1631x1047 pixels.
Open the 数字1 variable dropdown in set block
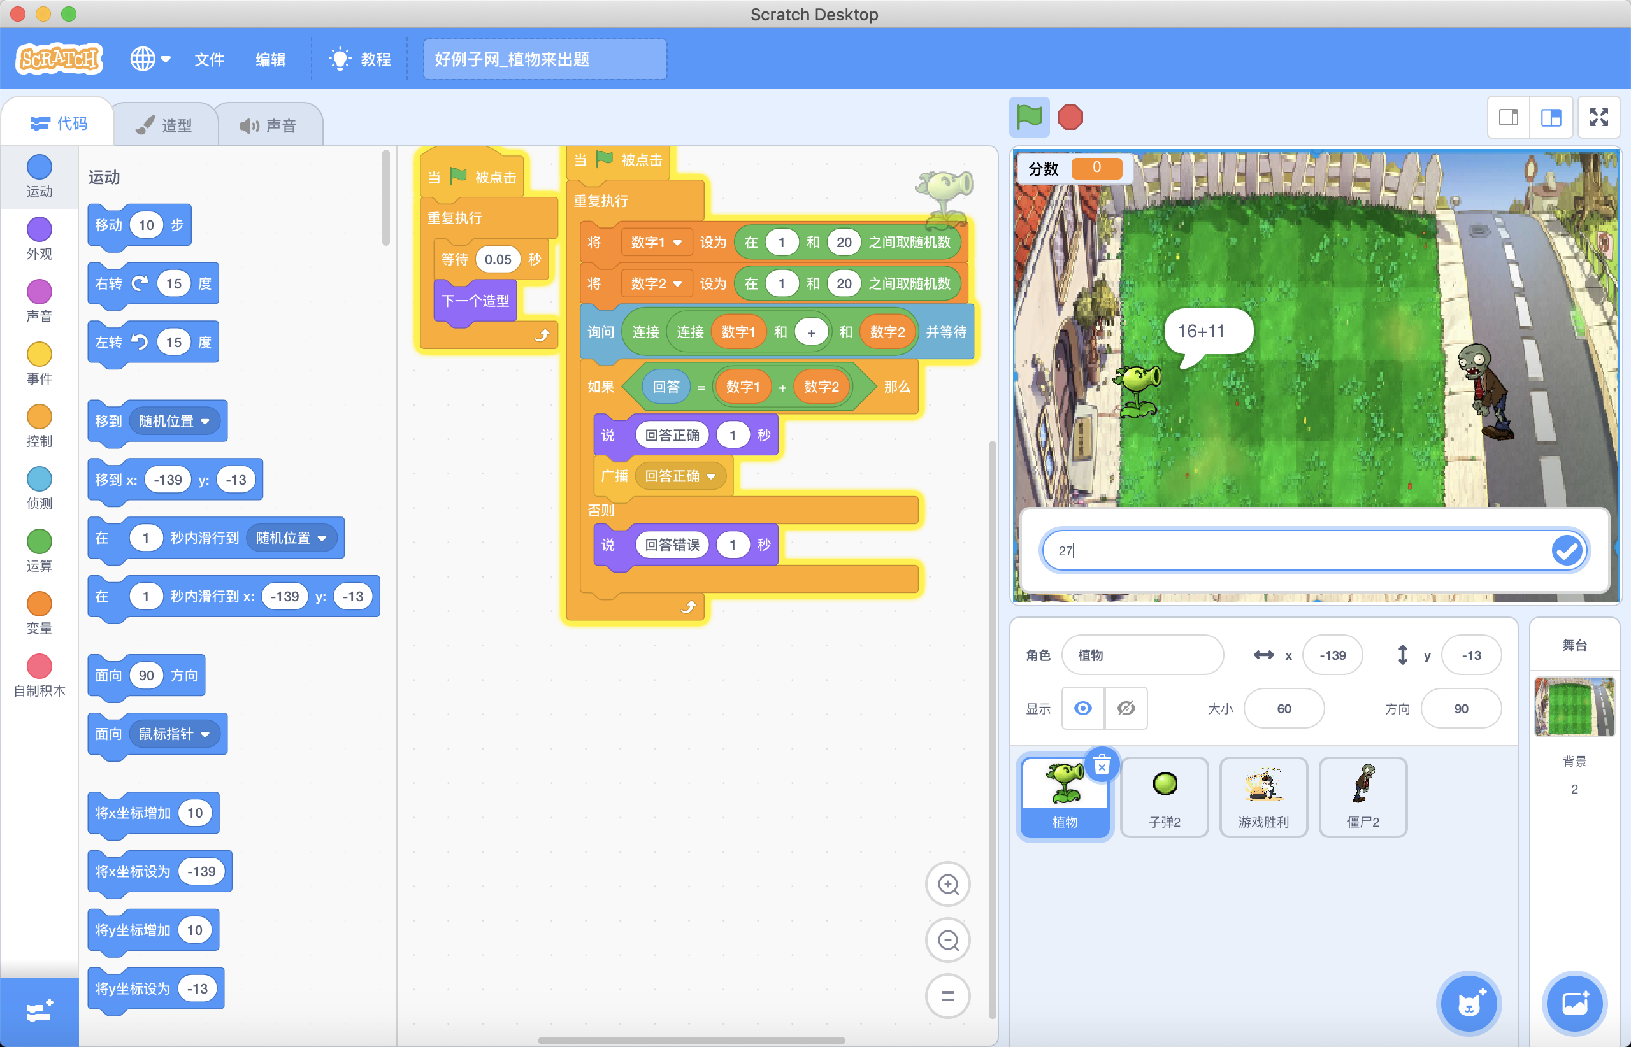[656, 243]
